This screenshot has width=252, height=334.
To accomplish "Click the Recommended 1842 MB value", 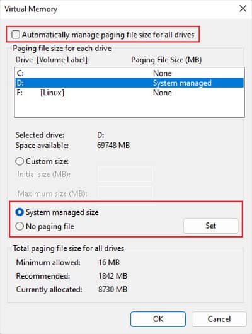I will pos(113,276).
